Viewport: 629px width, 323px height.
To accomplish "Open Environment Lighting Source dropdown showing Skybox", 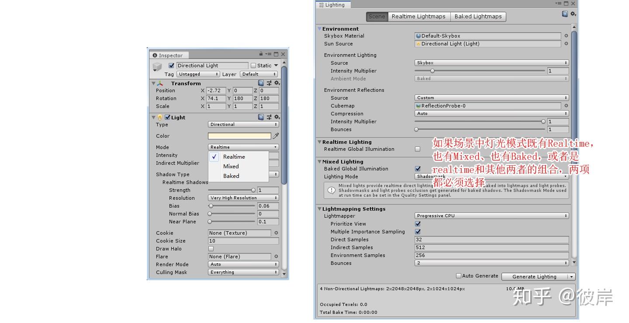I will pos(491,63).
